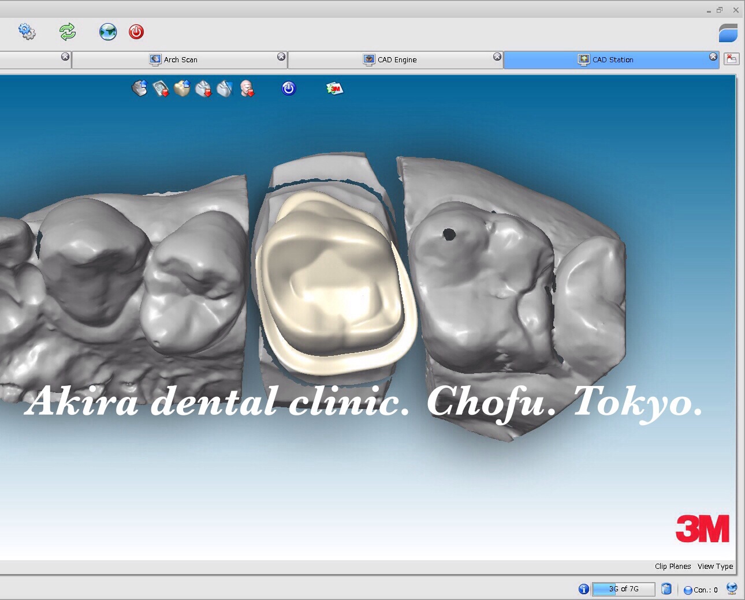The height and width of the screenshot is (600, 745).
Task: Click the red-marked icon right of the tabs
Action: 732,59
